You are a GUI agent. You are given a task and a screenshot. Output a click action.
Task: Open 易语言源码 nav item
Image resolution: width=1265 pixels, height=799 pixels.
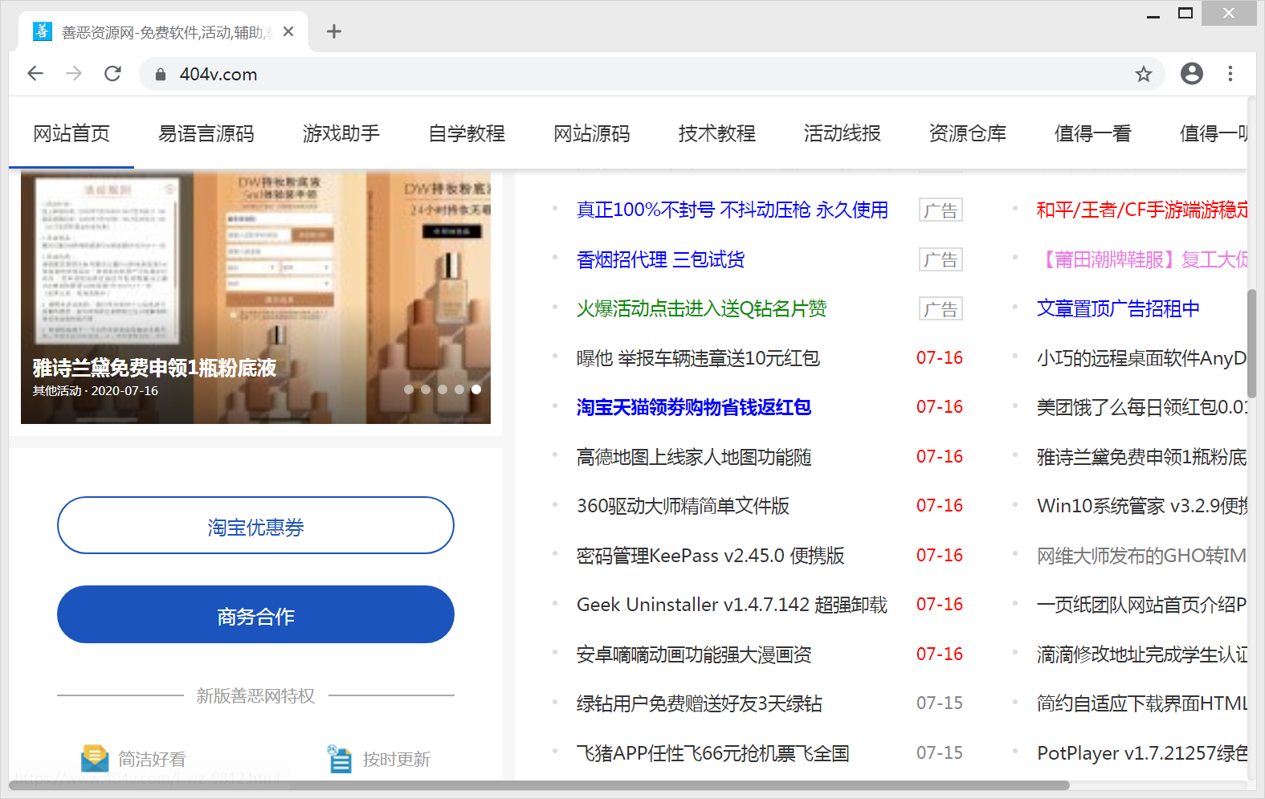tap(206, 133)
